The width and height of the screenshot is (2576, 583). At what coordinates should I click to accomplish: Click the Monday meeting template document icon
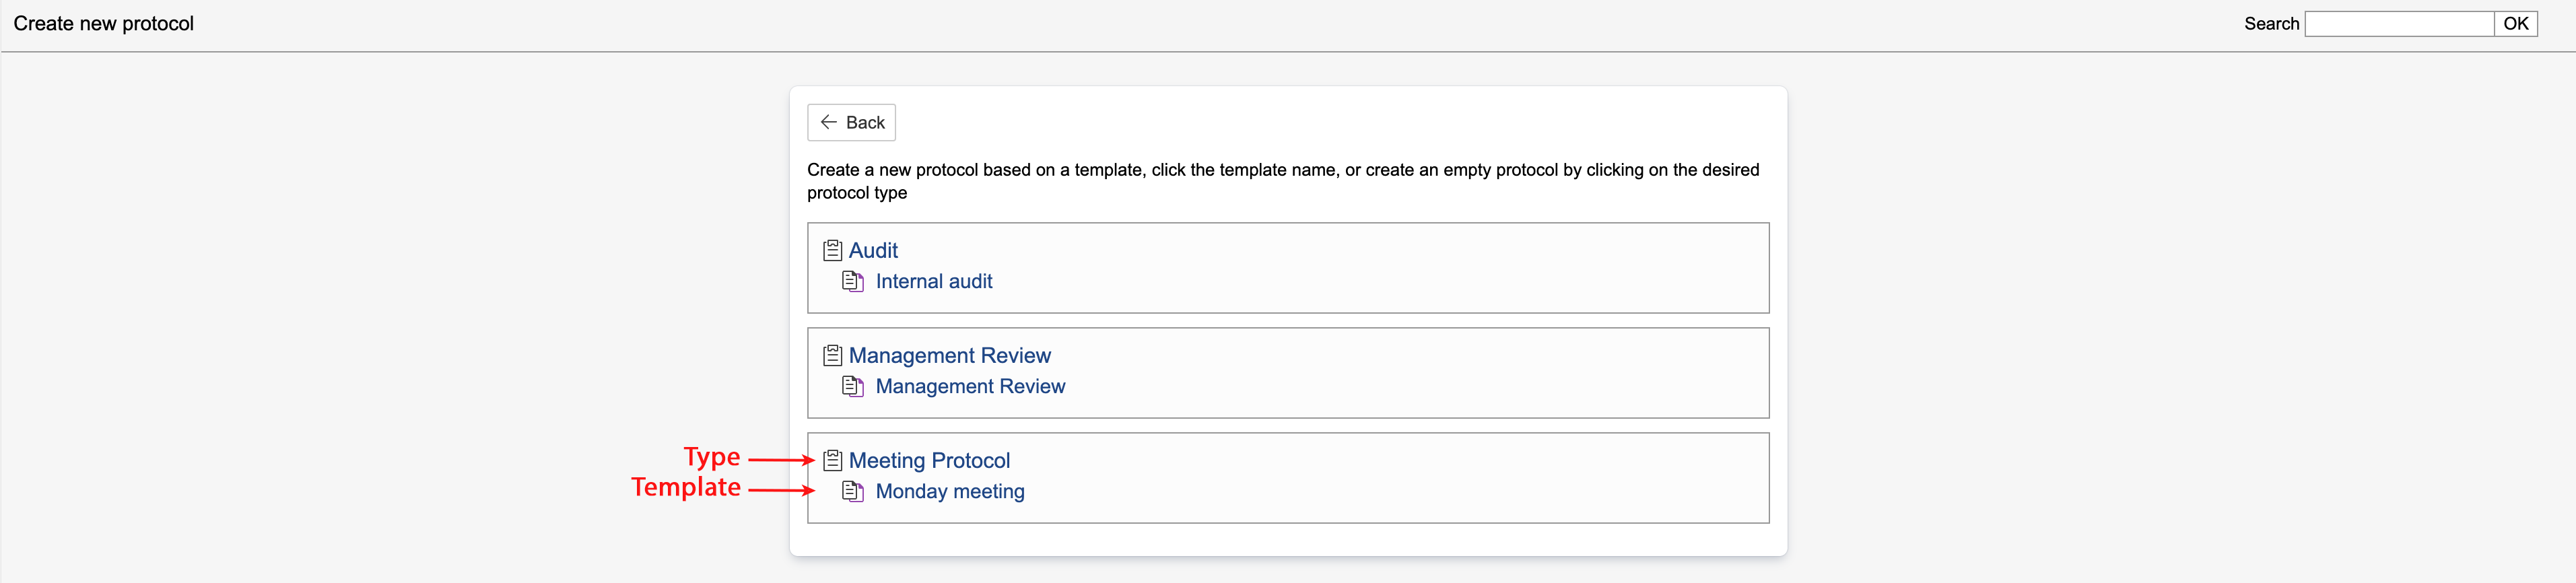(852, 492)
